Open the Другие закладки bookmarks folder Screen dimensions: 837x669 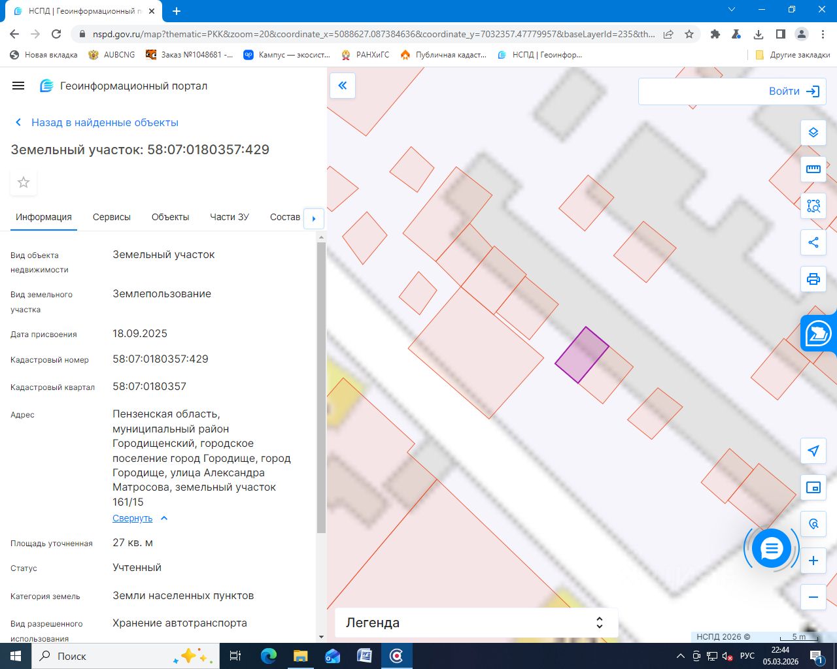click(793, 55)
